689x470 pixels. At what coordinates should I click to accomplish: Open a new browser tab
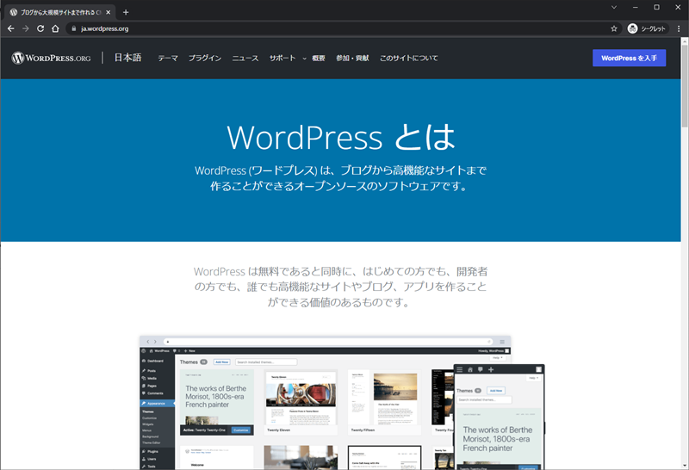pyautogui.click(x=126, y=12)
